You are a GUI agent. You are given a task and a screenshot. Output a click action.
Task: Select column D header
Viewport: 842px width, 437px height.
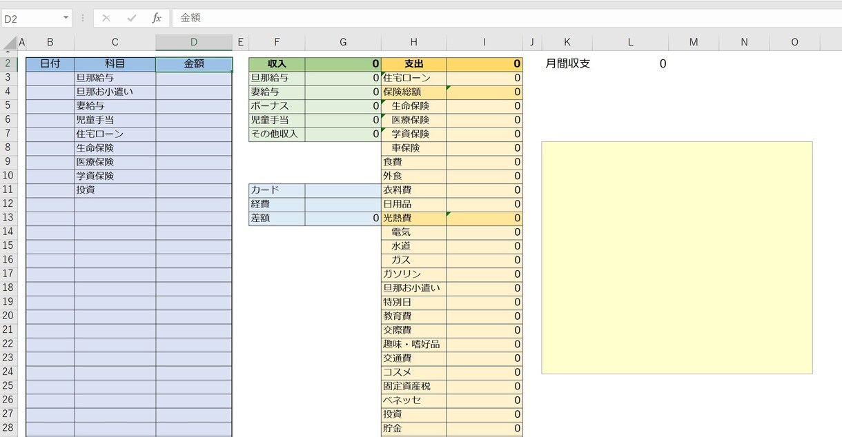[x=194, y=43]
